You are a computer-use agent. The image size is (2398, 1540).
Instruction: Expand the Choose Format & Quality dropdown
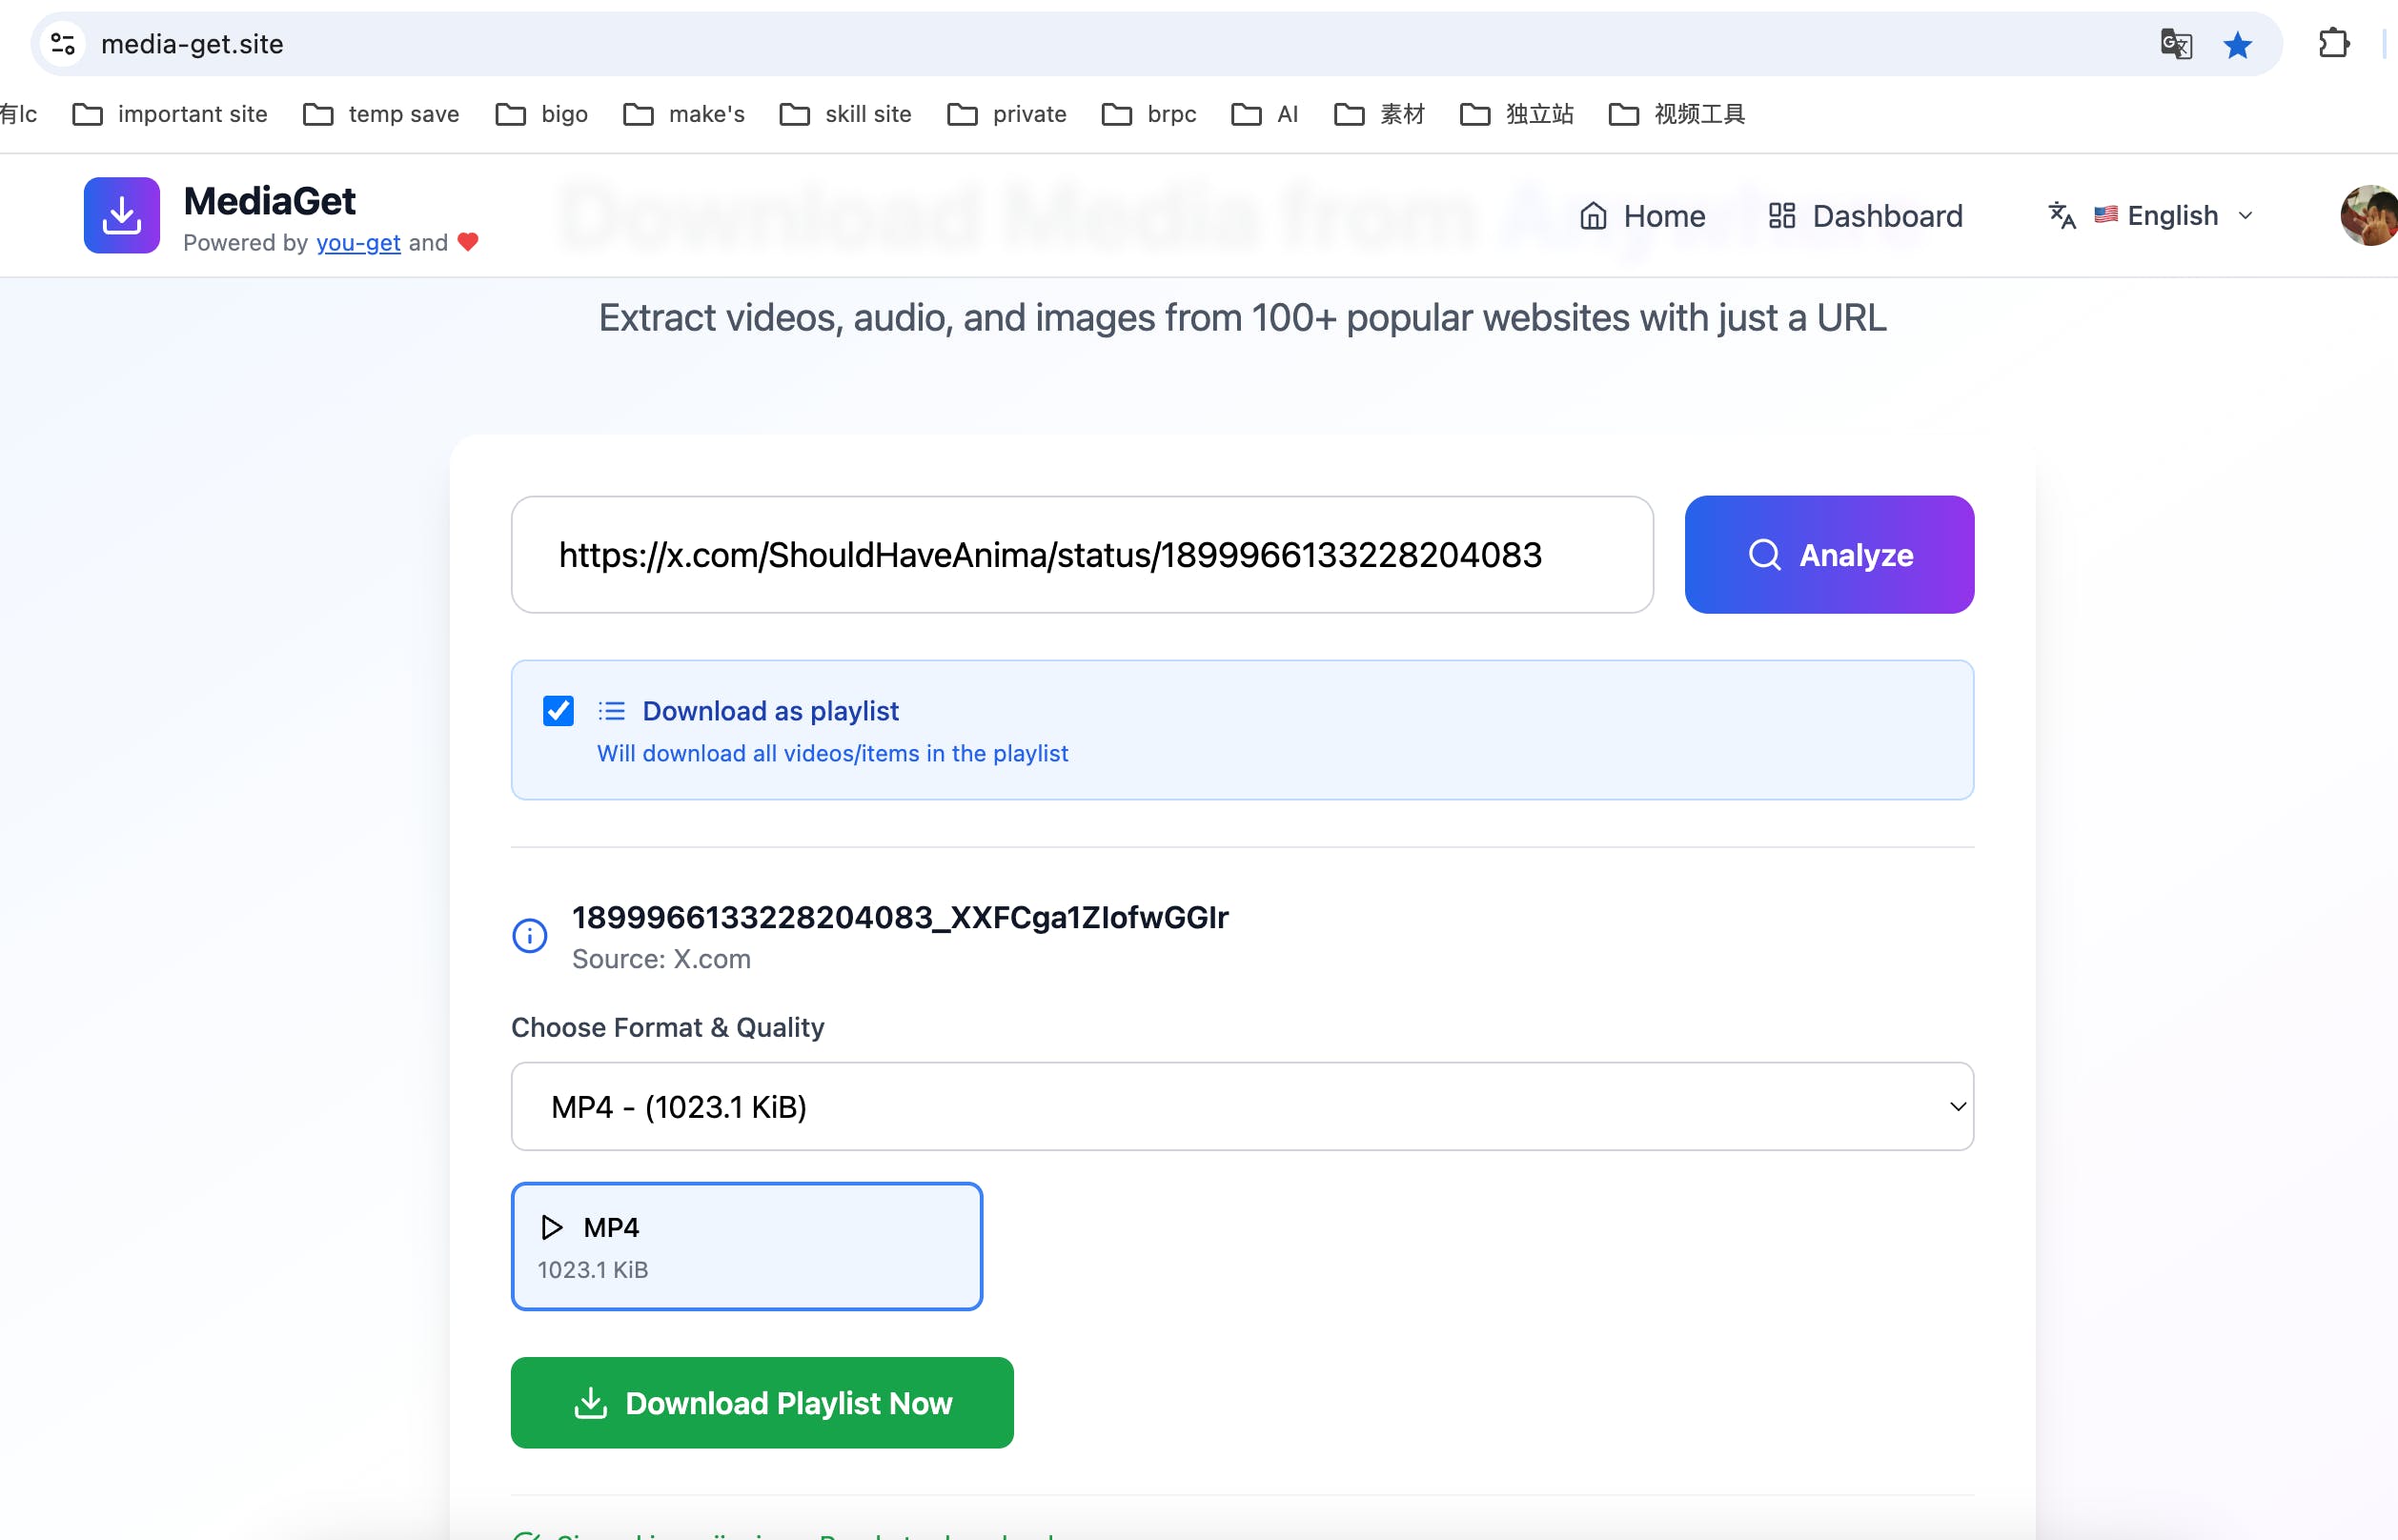point(1241,1106)
